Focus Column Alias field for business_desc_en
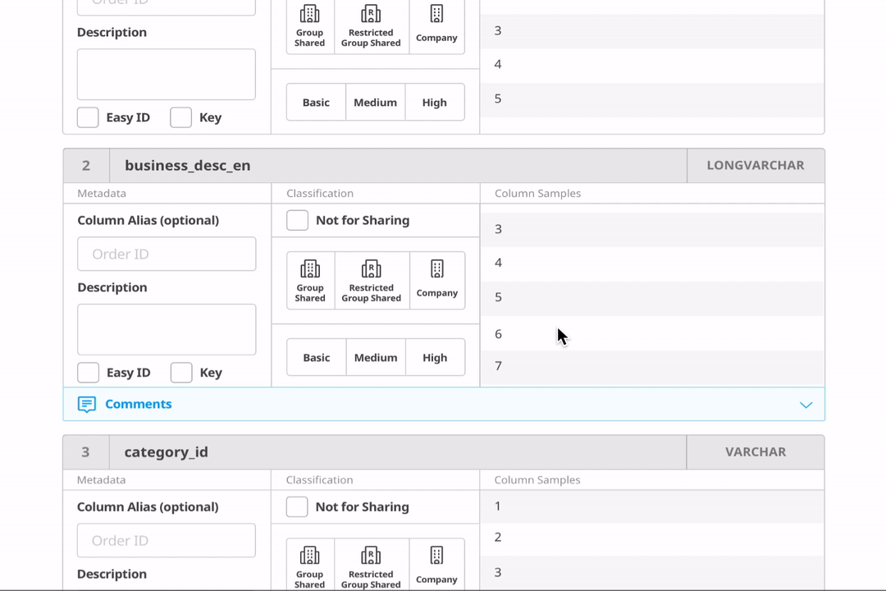The image size is (886, 591). pos(167,254)
